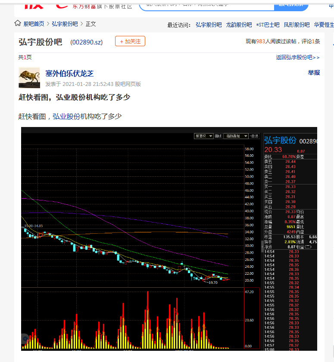Open user profile 塞外伯乐伏龙芝
Screen dimensions: 334x362
pyautogui.click(x=69, y=73)
